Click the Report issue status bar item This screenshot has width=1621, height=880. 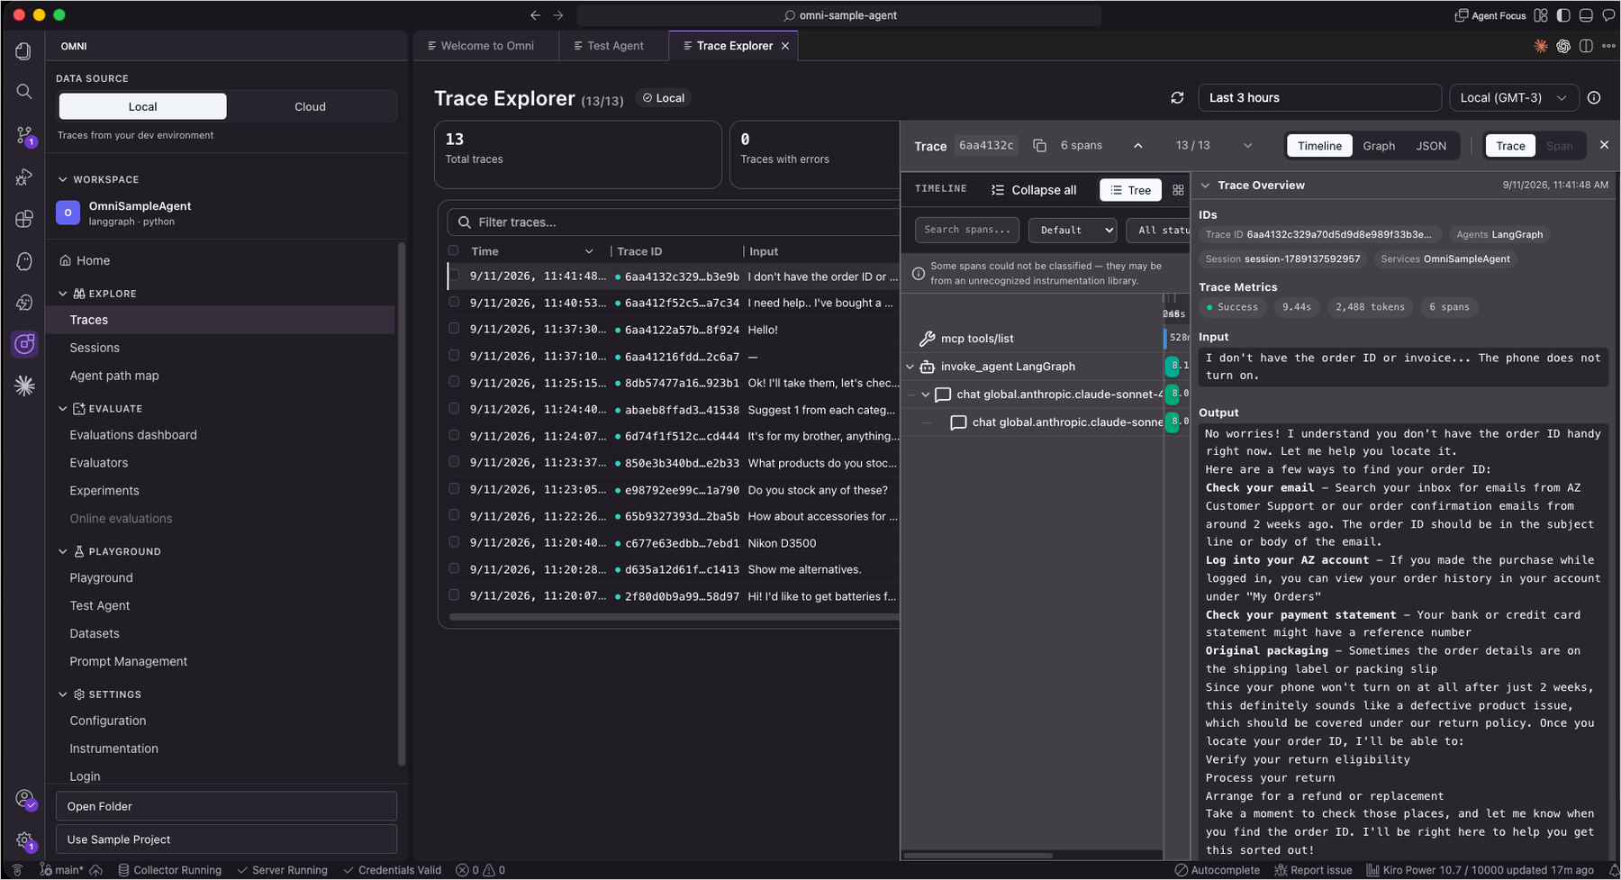[x=1313, y=870]
